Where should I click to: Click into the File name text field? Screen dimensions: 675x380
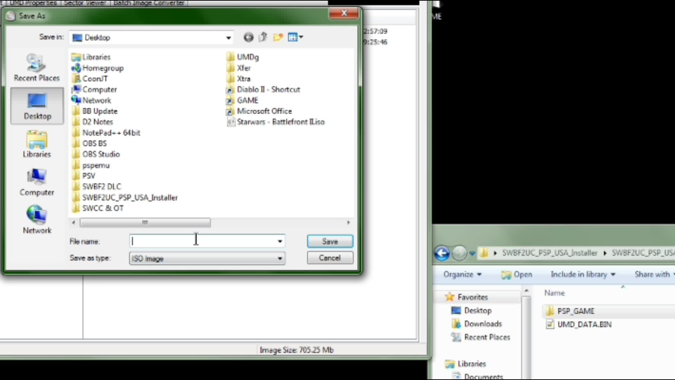[x=204, y=241]
